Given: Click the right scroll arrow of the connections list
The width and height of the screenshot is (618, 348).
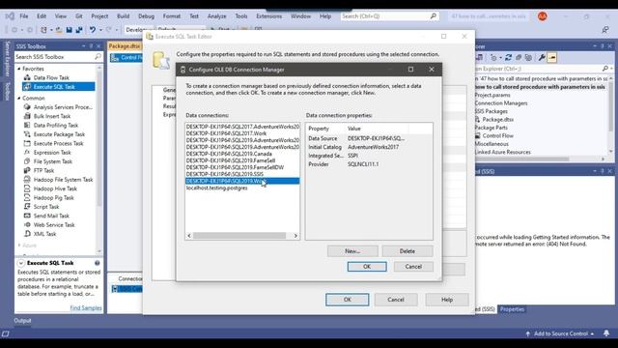Looking at the screenshot, I should point(295,236).
